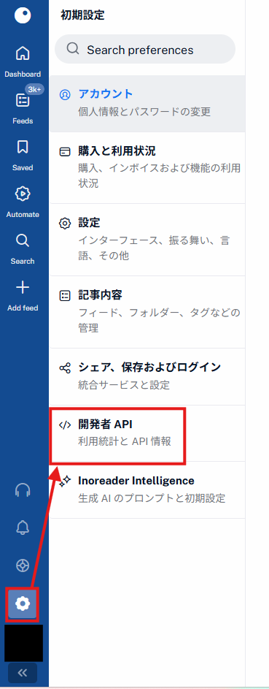Click the Inoreader logo icon
The height and width of the screenshot is (689, 269).
click(x=23, y=15)
